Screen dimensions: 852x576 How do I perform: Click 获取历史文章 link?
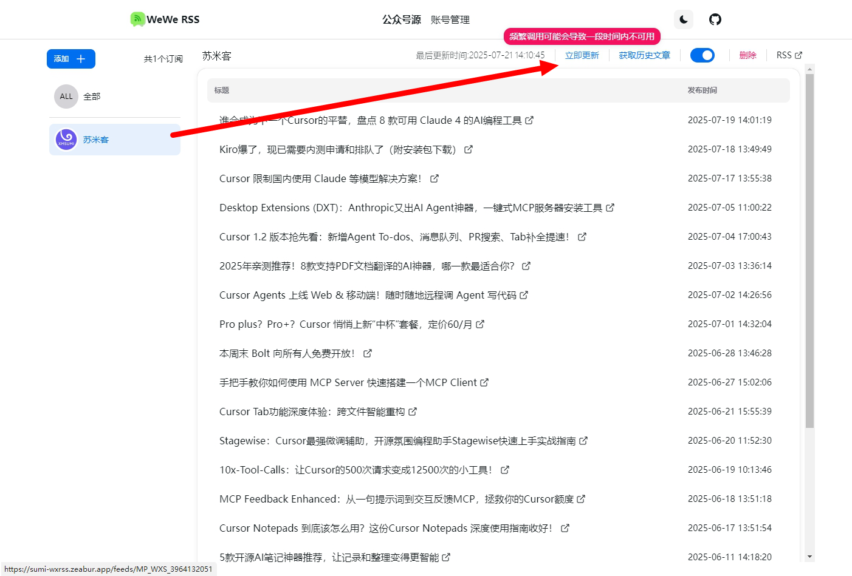click(x=645, y=55)
